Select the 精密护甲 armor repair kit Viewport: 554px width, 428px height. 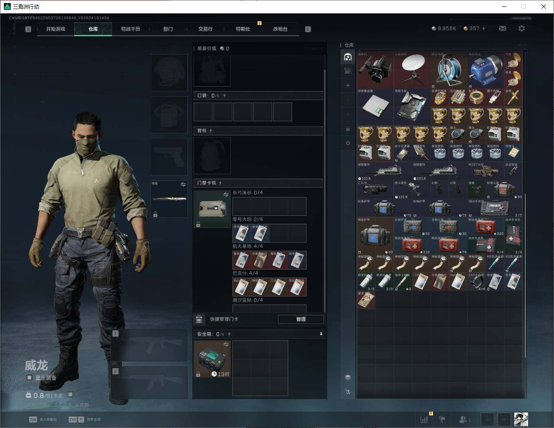click(x=376, y=235)
